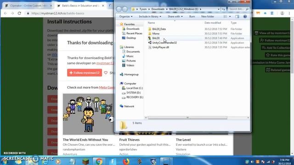Viewport: 294px width, 165px height.
Task: Open Chrome from the taskbar
Action: (x=99, y=161)
